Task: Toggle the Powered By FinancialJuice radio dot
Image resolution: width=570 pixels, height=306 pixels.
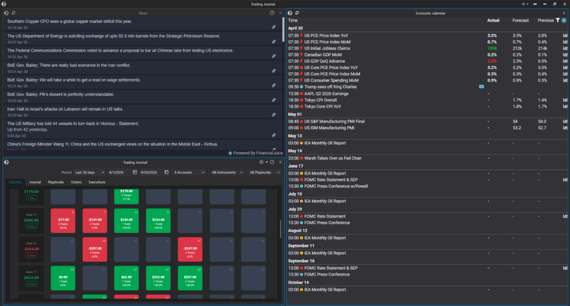Action: (230, 153)
